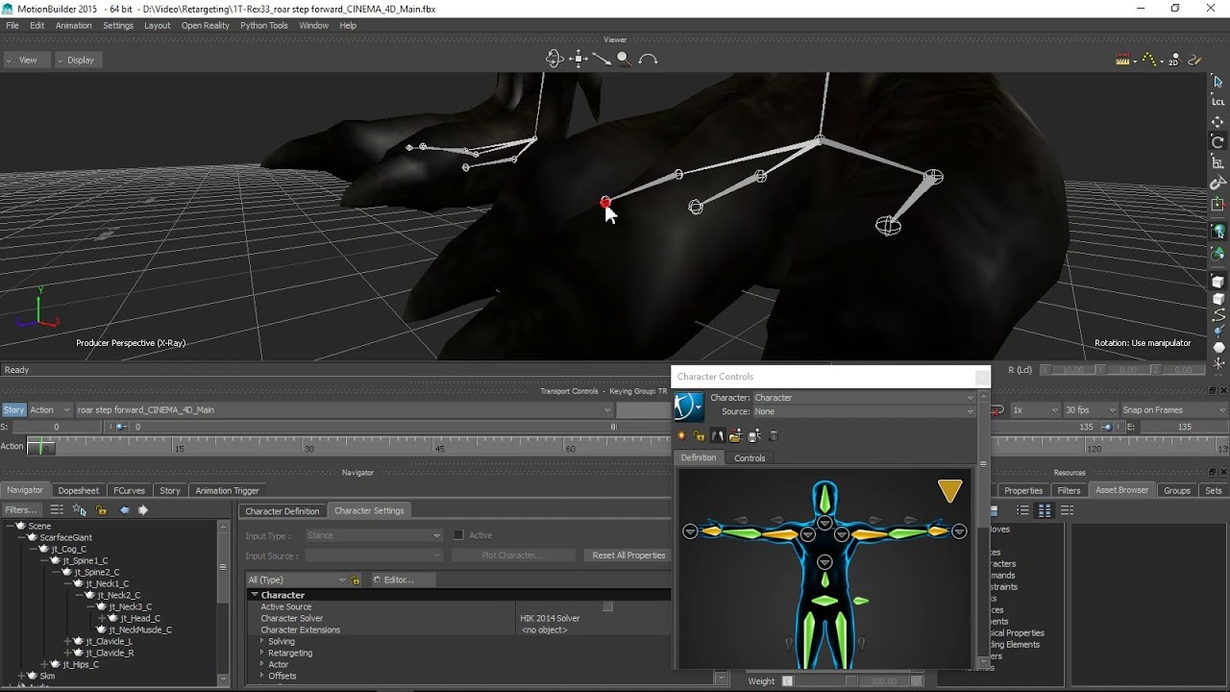
Task: Select the orbit camera icon in Viewer toolbar
Action: (554, 58)
